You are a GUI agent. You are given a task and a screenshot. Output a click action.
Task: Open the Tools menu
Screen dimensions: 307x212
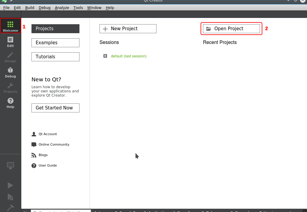(x=78, y=7)
